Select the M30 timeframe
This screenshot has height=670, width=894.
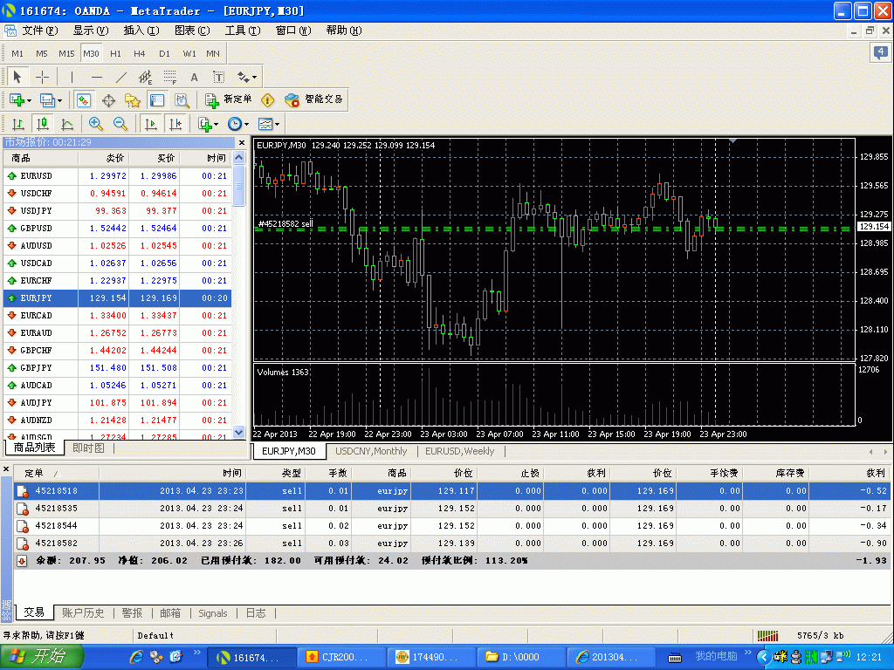[91, 53]
